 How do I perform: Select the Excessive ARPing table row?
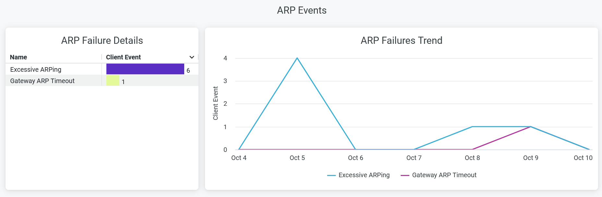point(36,69)
